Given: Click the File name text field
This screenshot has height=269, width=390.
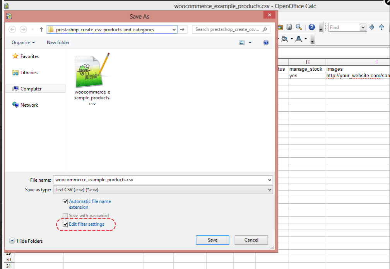Looking at the screenshot, I should coord(160,180).
